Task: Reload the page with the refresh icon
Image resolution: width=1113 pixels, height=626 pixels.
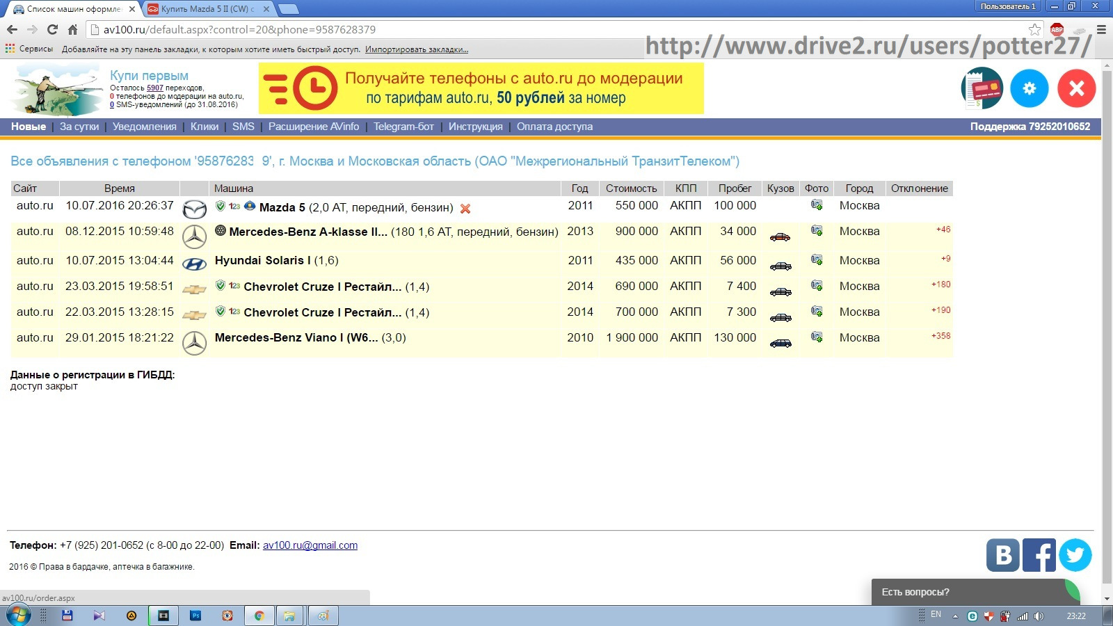Action: (52, 30)
